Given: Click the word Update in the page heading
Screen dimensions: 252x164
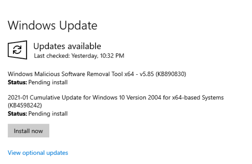Looking at the screenshot, I should click(78, 26).
